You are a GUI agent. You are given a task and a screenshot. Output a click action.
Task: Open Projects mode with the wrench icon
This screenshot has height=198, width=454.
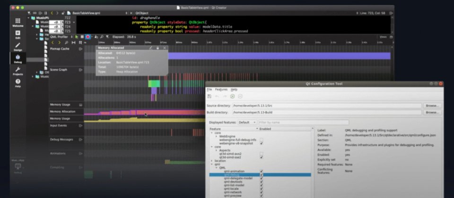click(x=17, y=71)
